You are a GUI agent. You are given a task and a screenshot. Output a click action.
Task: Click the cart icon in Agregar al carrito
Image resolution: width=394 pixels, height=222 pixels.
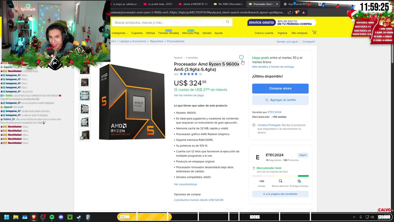coord(267,100)
